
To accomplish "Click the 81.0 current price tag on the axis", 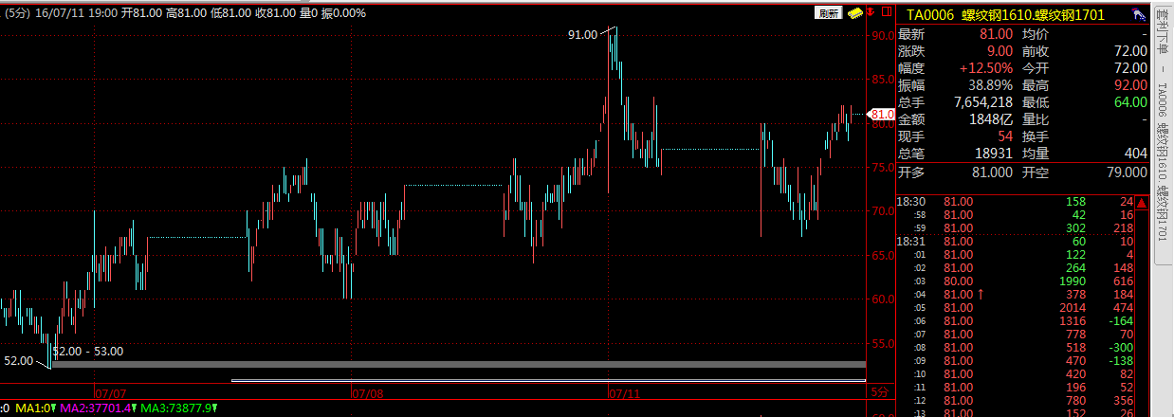I will [x=882, y=115].
